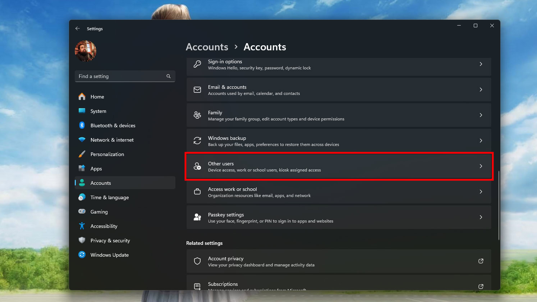This screenshot has height=302, width=537.
Task: Click the Account privacy shield icon
Action: (x=197, y=261)
